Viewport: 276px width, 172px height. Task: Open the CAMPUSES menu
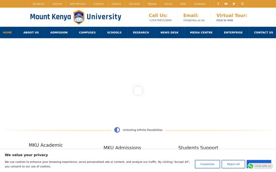coord(87,32)
